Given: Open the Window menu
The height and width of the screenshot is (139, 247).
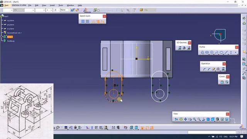Looking at the screenshot, I should [70, 5].
